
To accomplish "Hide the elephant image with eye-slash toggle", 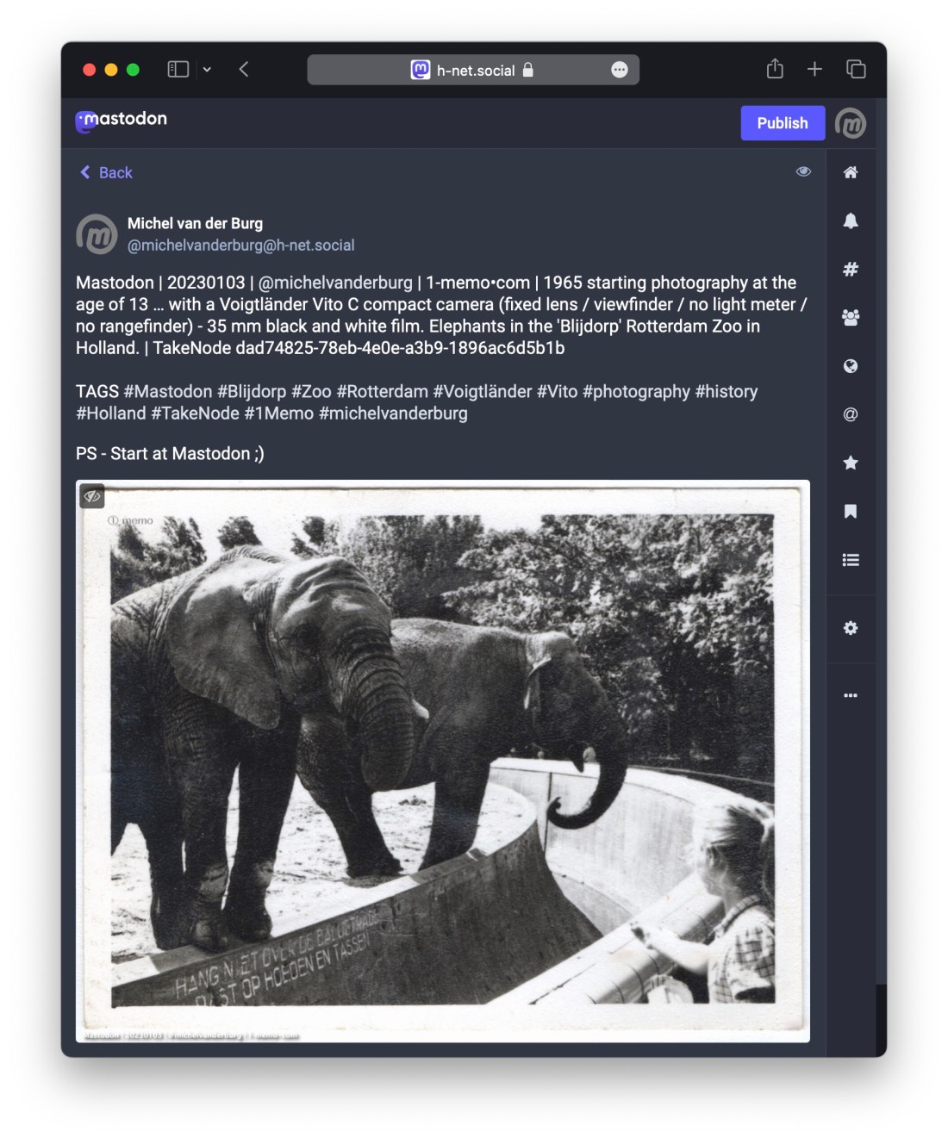I will pos(92,496).
